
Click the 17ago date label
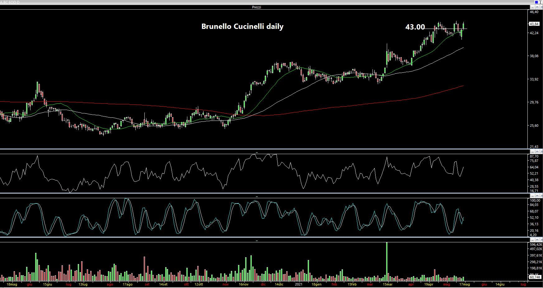(x=127, y=284)
